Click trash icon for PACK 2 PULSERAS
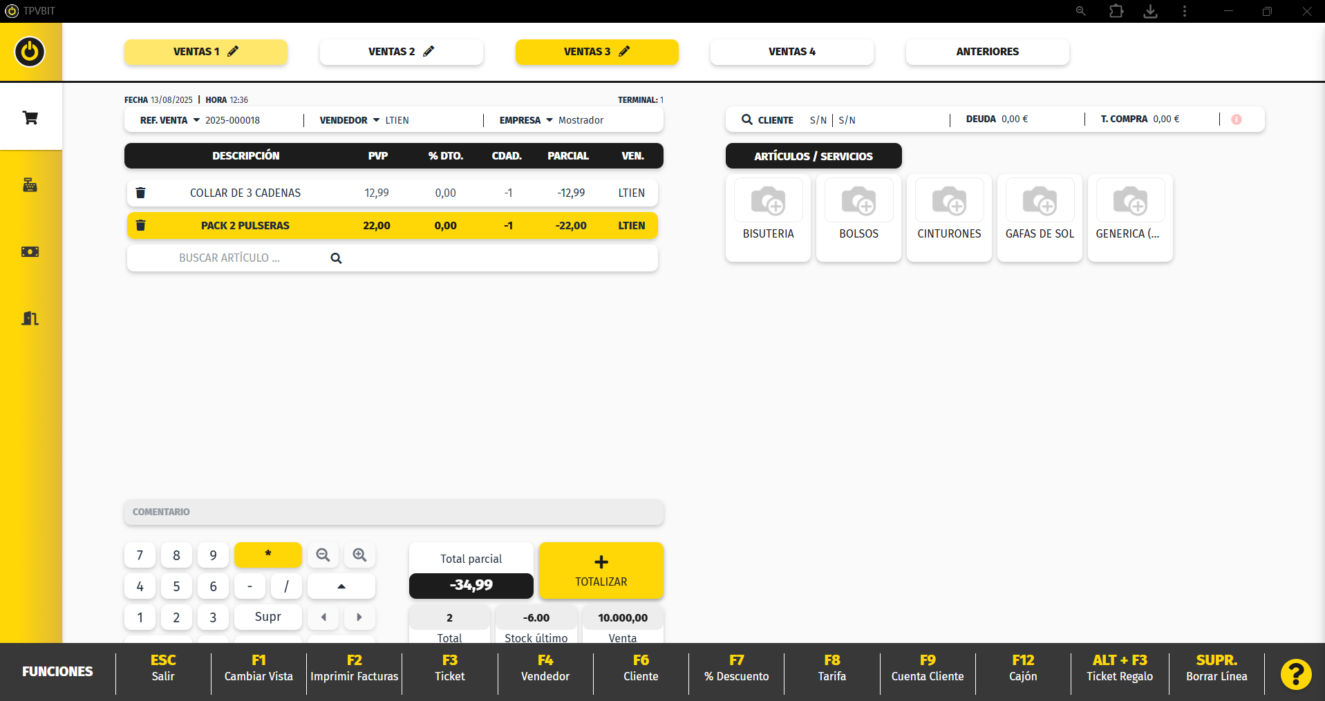 click(140, 225)
